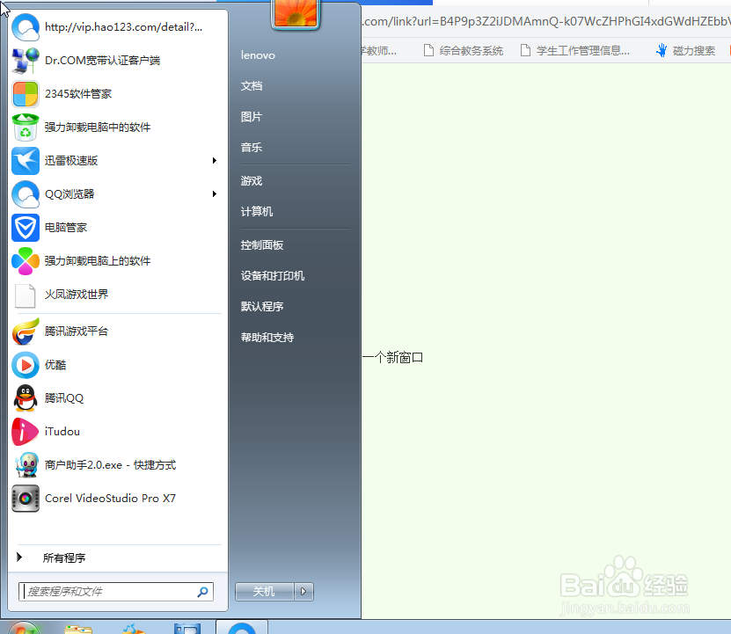This screenshot has width=731, height=634.
Task: Open 设备和打印机
Action: [x=273, y=276]
